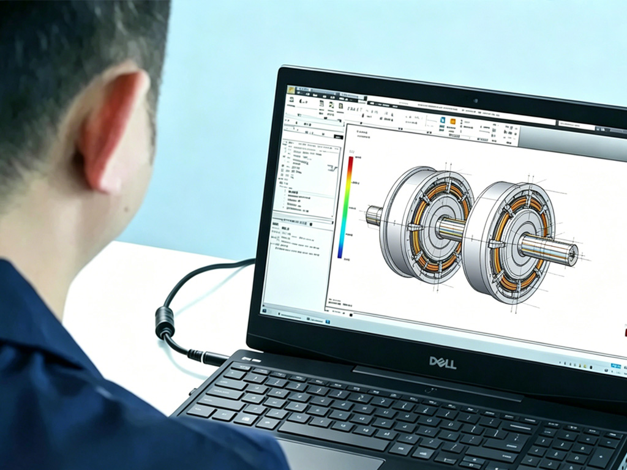The image size is (627, 470).
Task: Click the rainbow color legend bar
Action: 345,207
